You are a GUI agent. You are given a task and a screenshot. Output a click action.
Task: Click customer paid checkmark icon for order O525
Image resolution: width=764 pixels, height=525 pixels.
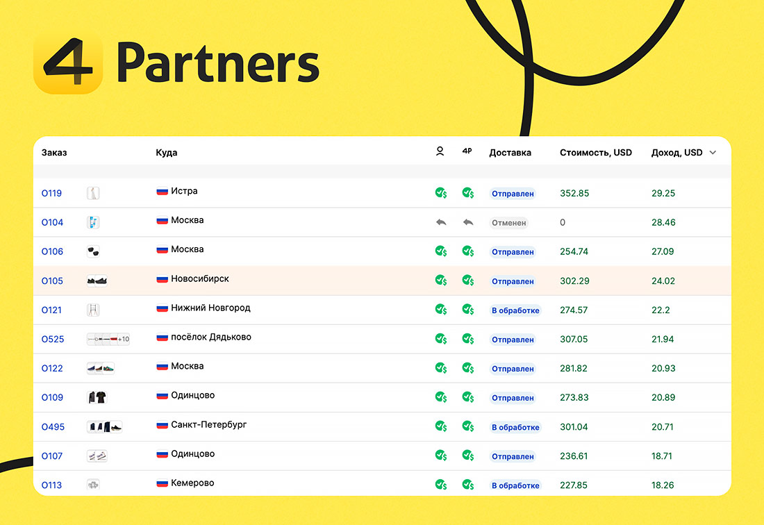(x=440, y=339)
